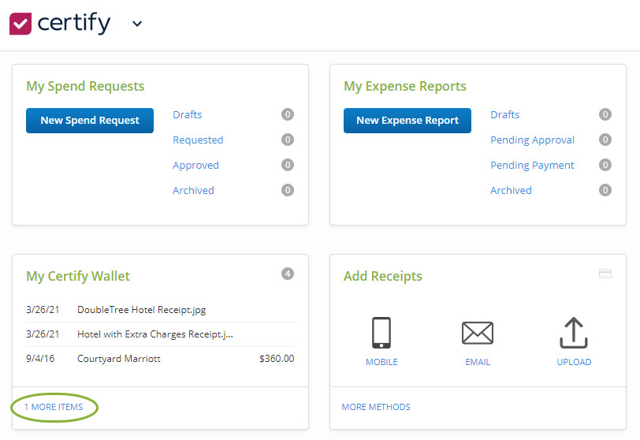Click the credit card icon in Add Receipts
This screenshot has width=640, height=440.
coord(605,274)
